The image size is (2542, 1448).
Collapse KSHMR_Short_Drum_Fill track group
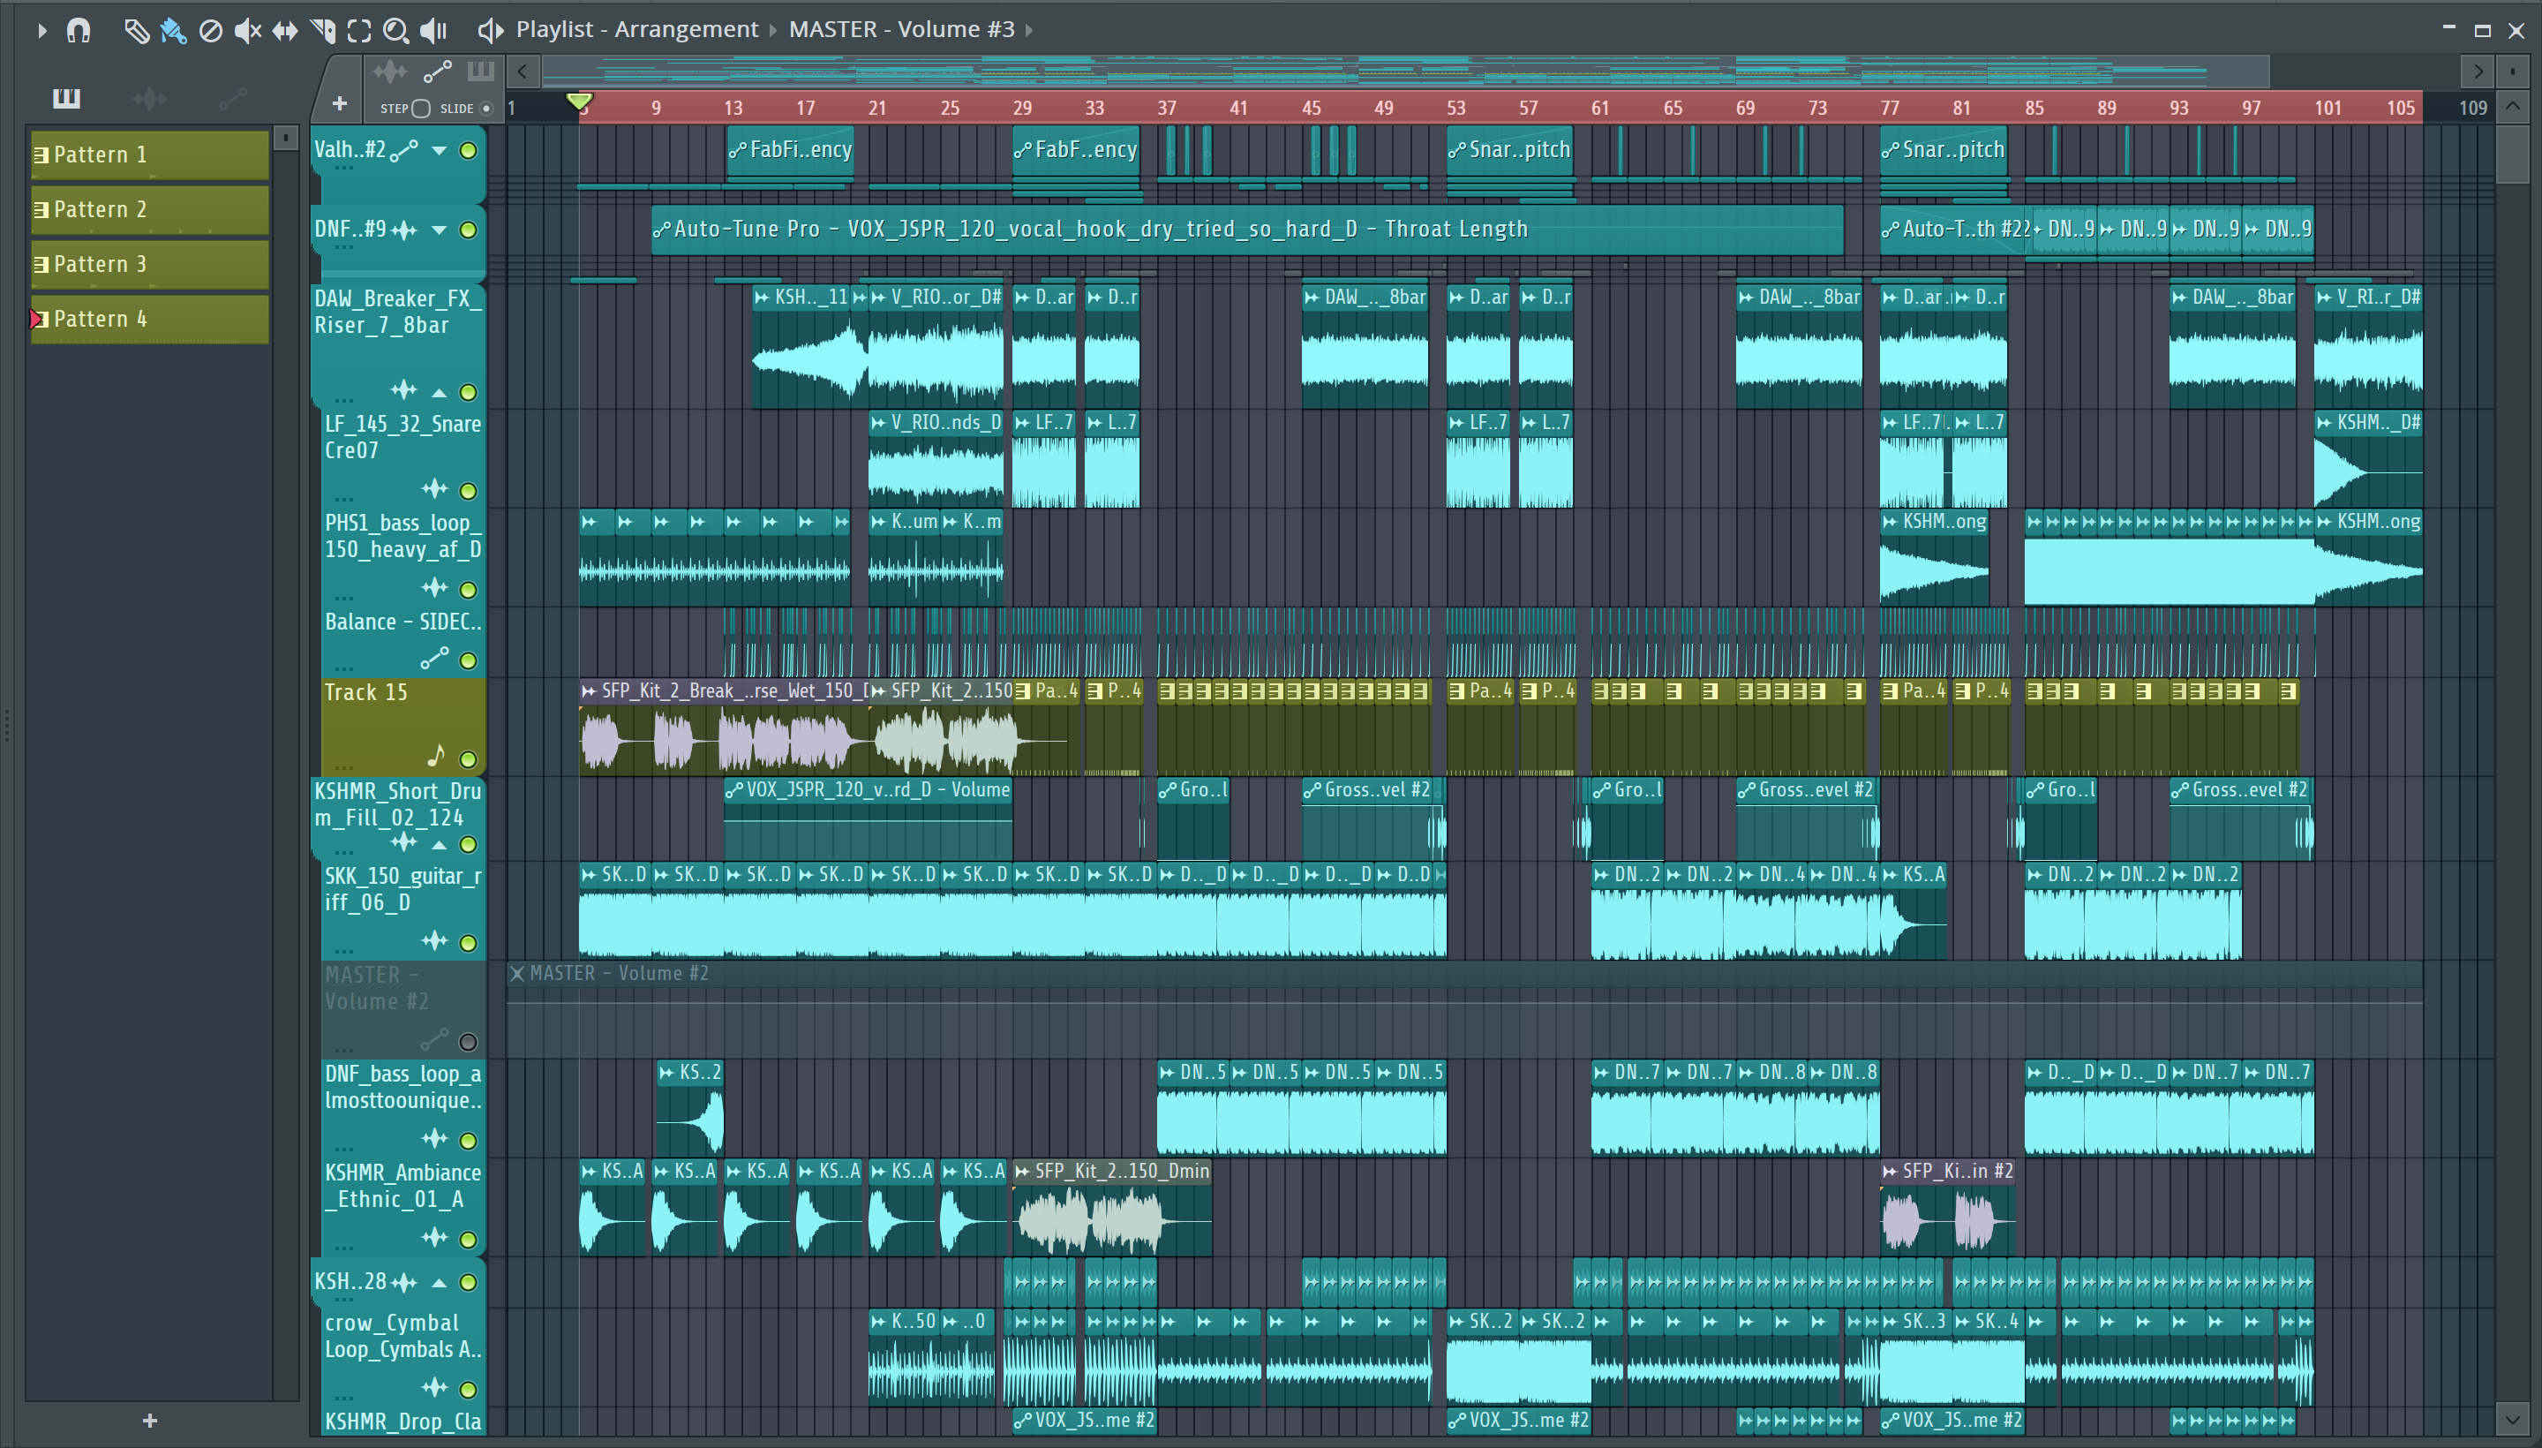click(439, 844)
